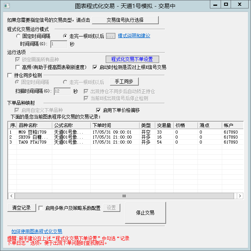The height and width of the screenshot is (251, 251).
Task: Click the application icon in the title bar
Action: click(7, 6)
